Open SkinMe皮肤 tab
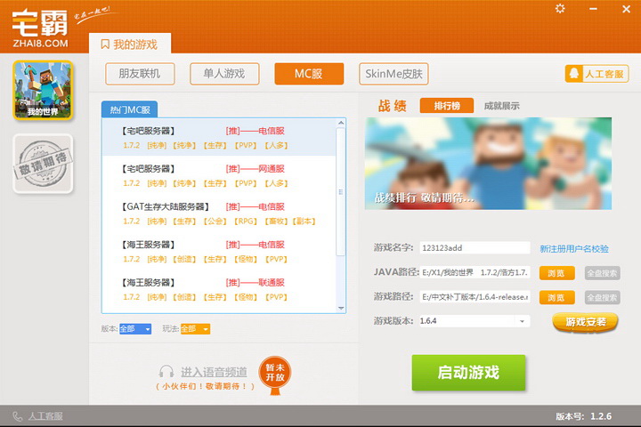This screenshot has width=641, height=427. click(x=394, y=74)
